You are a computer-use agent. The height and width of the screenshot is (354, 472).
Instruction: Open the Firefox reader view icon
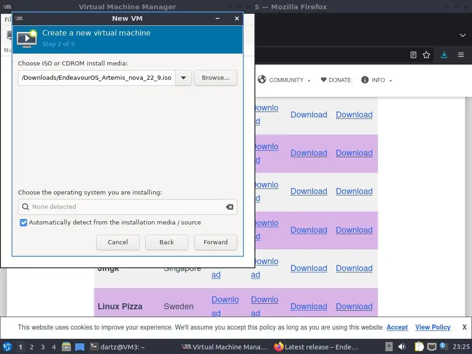click(413, 55)
